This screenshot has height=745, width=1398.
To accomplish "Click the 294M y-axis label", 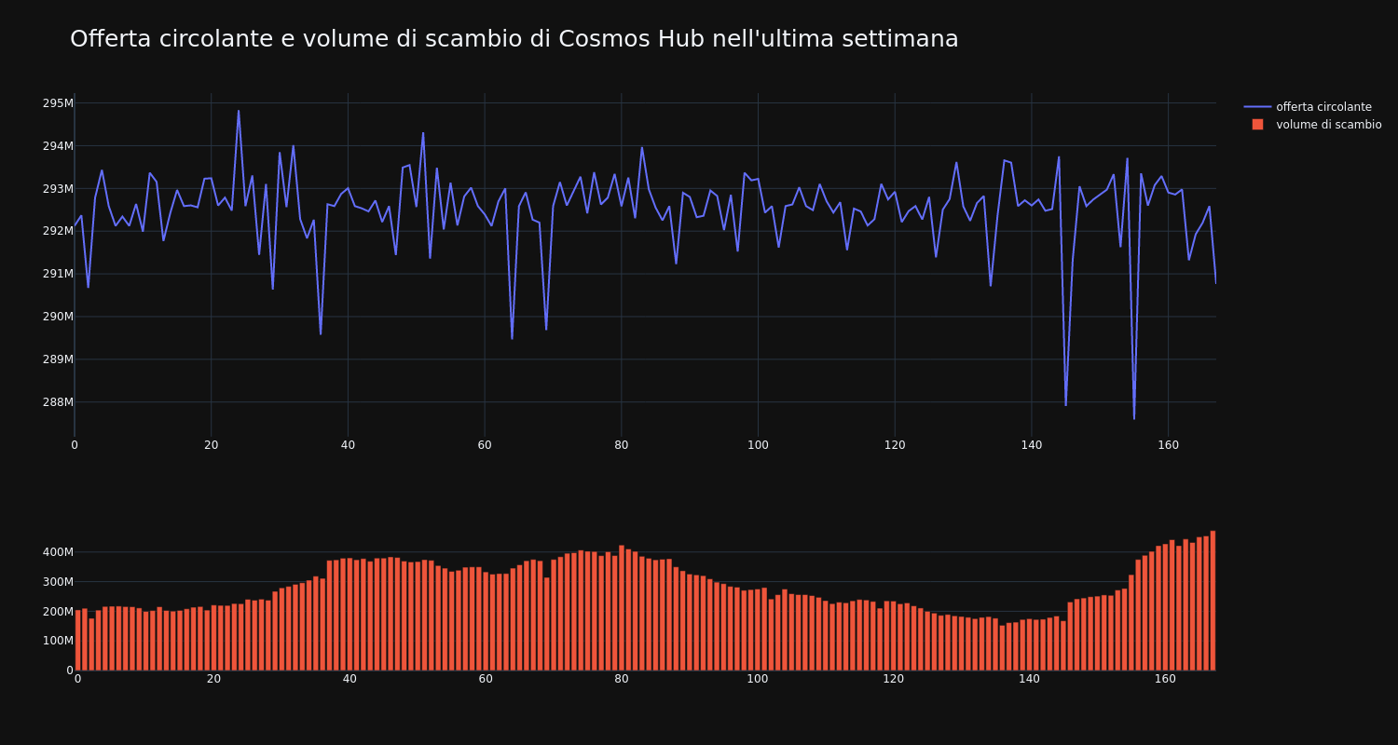I will (58, 146).
